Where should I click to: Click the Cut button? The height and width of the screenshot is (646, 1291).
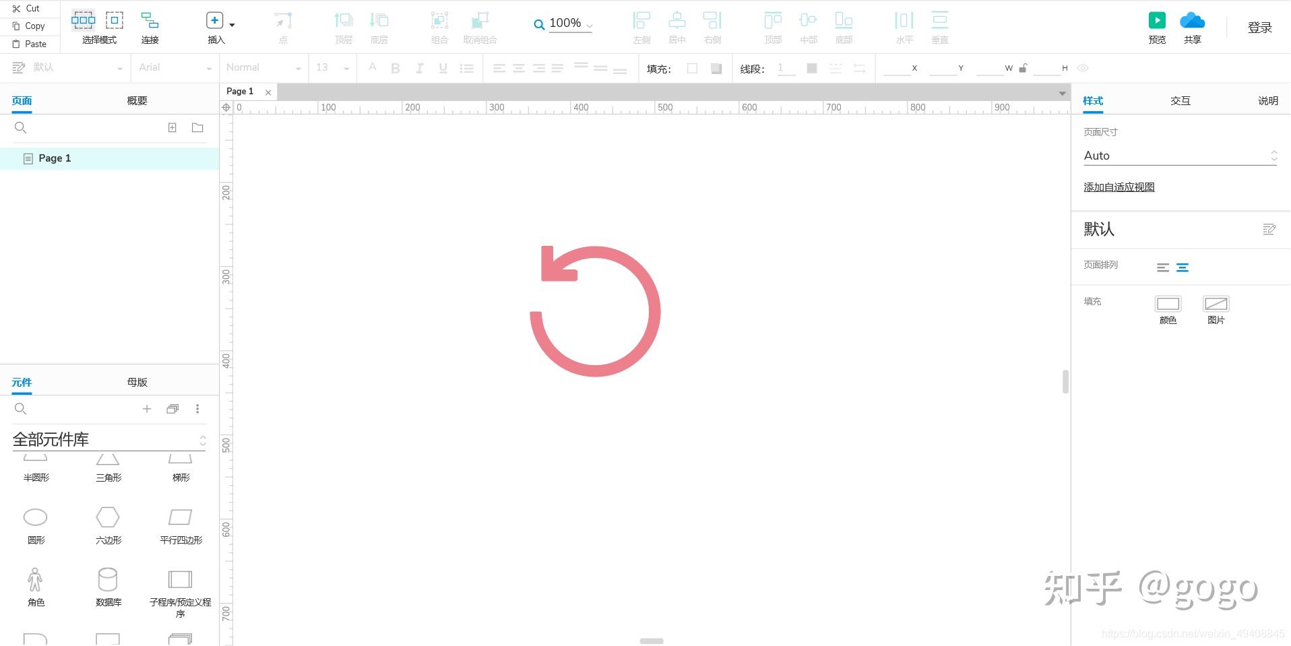point(27,8)
